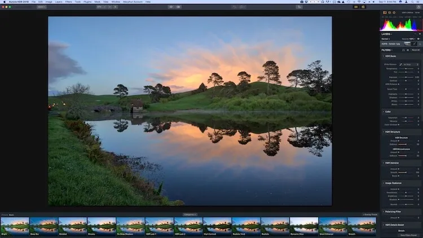423x238 pixels.
Task: Open the filters bell icon
Action: (x=403, y=50)
